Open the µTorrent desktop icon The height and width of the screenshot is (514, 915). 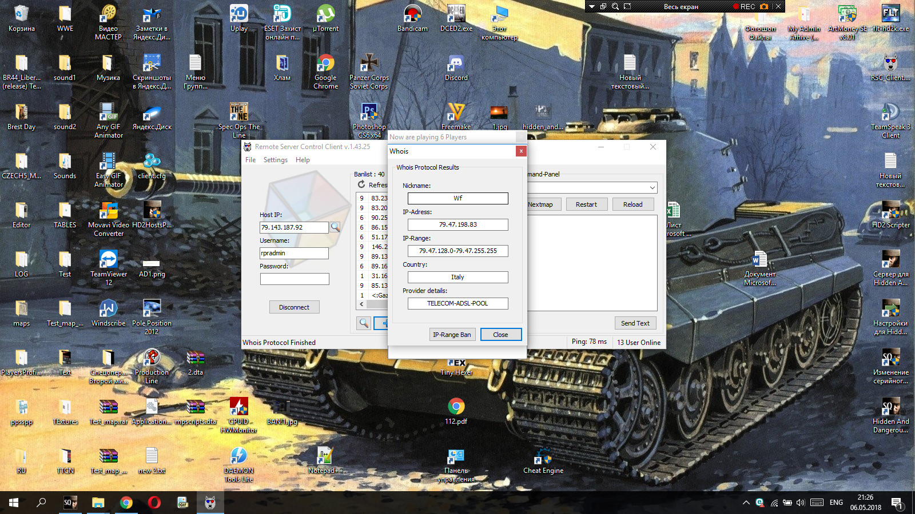point(326,19)
